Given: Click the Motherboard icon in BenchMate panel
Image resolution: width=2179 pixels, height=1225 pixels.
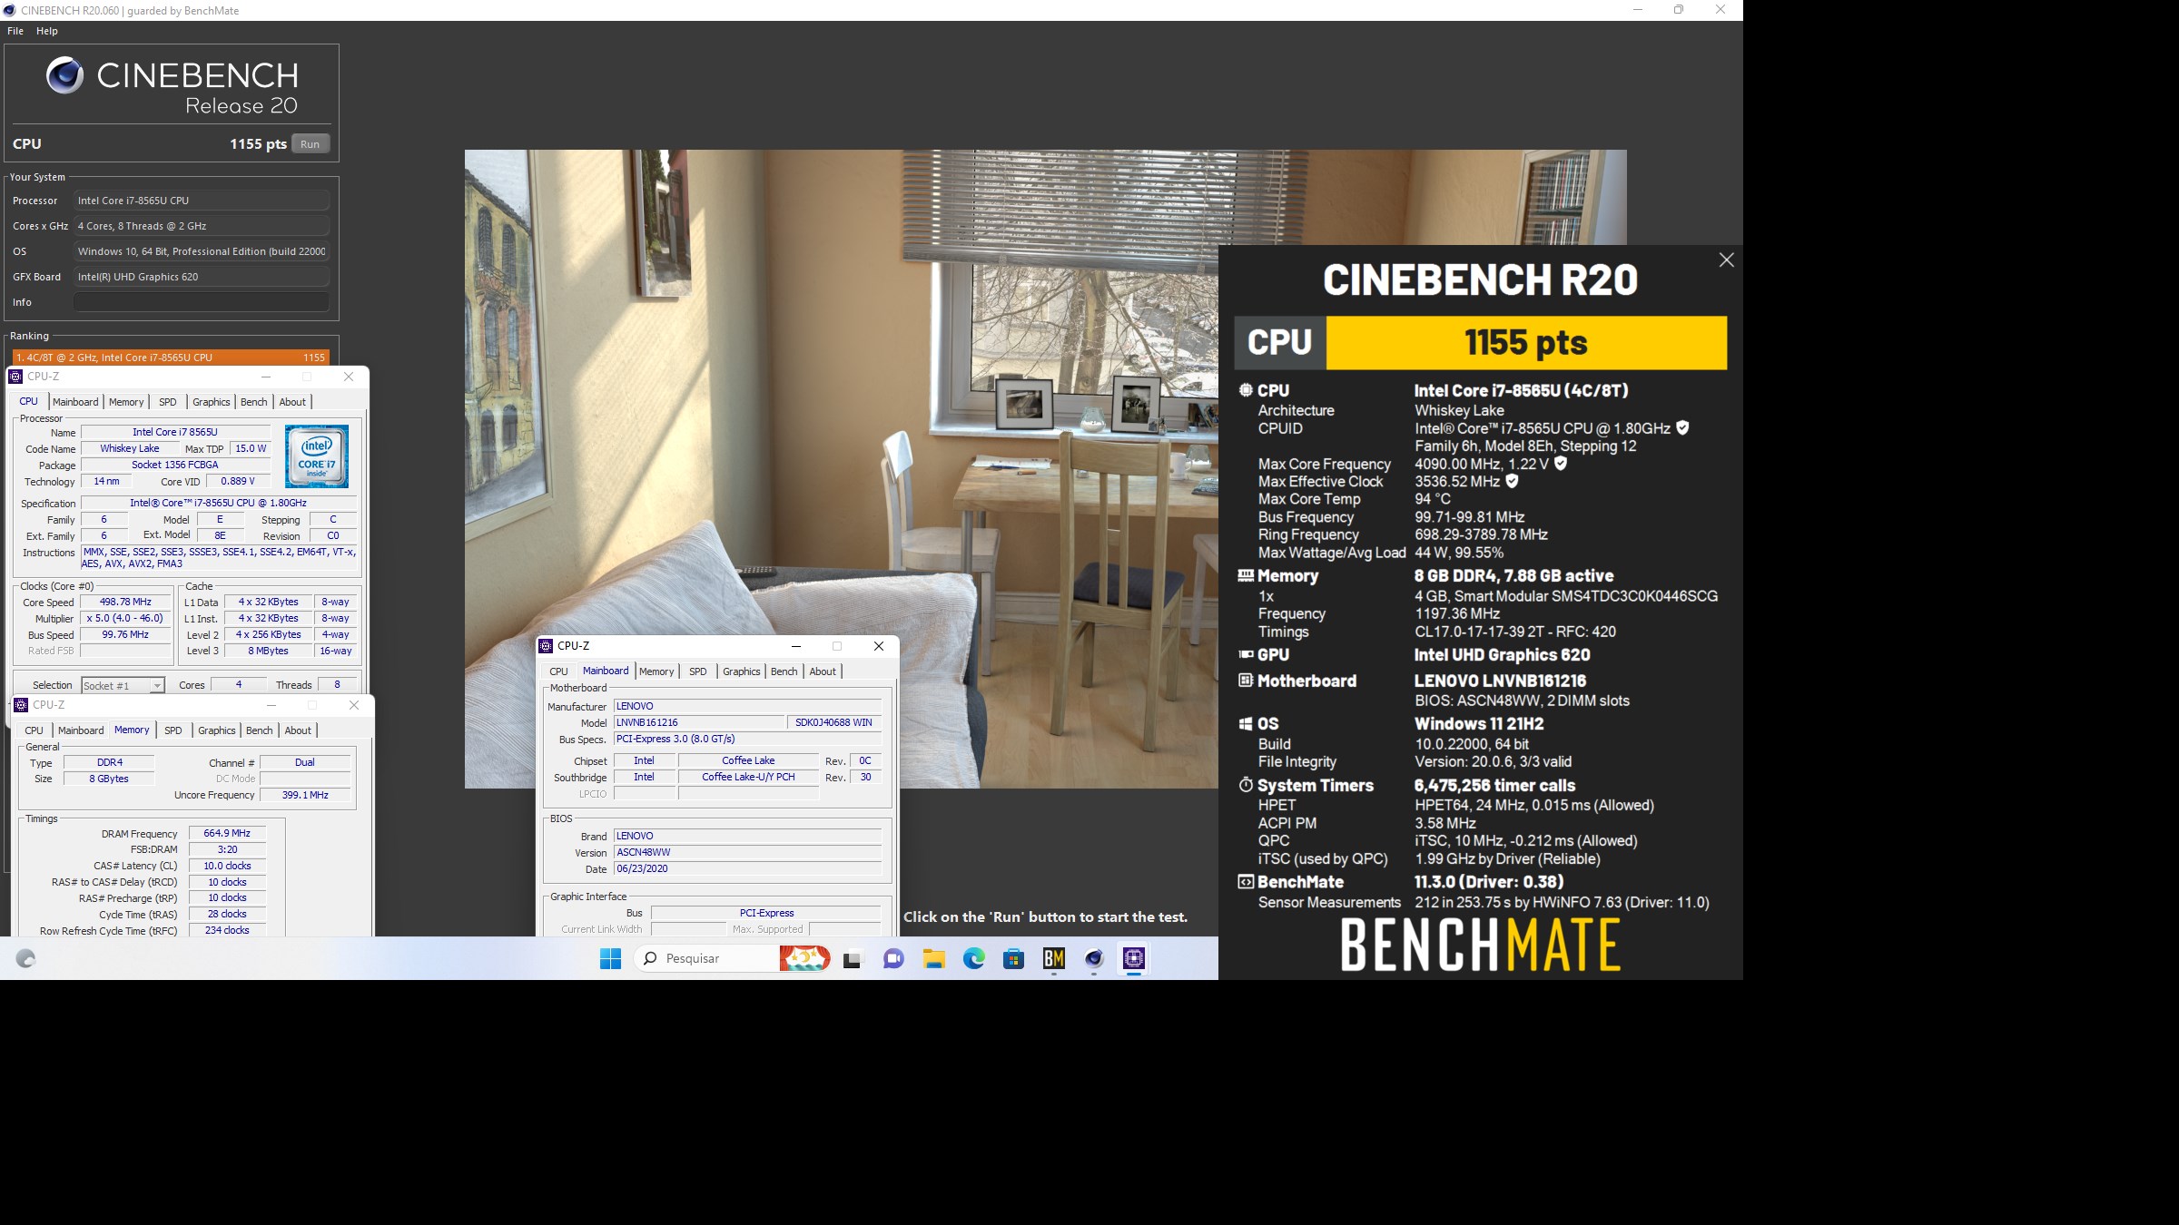Looking at the screenshot, I should point(1246,681).
